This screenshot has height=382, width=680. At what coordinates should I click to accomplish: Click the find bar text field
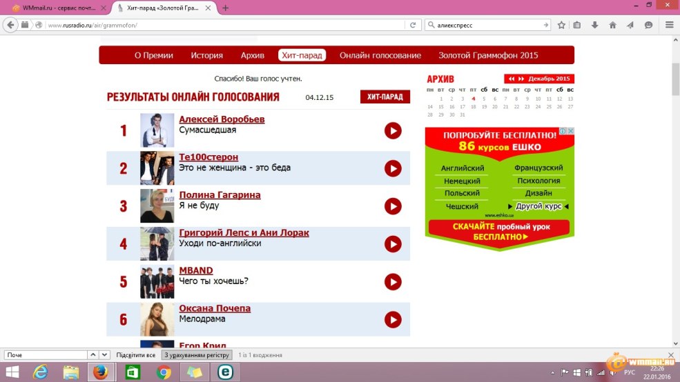pos(46,354)
